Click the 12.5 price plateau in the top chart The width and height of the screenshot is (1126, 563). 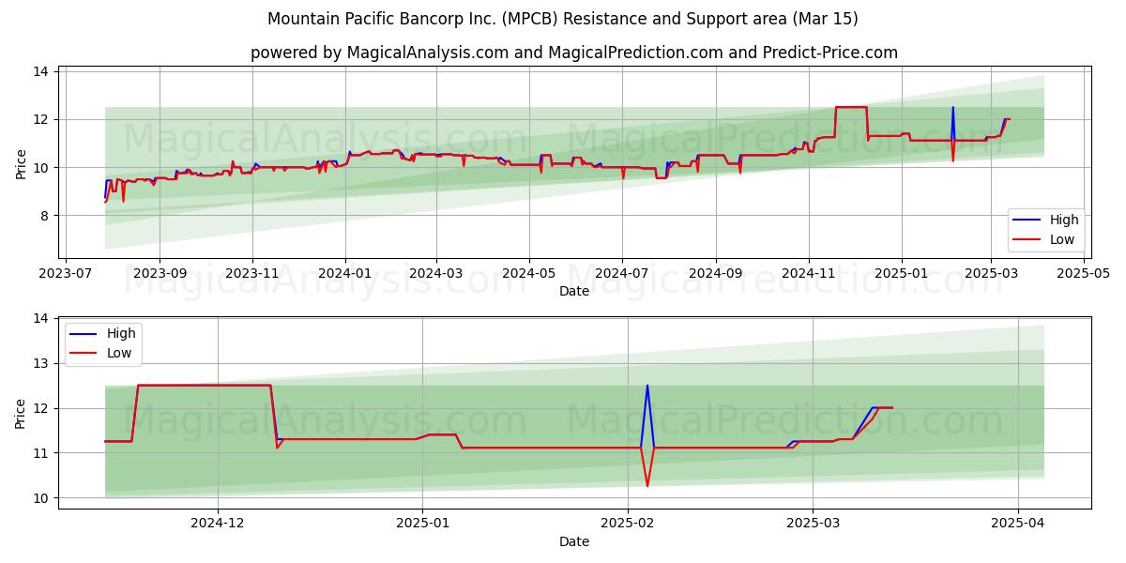[x=851, y=107]
